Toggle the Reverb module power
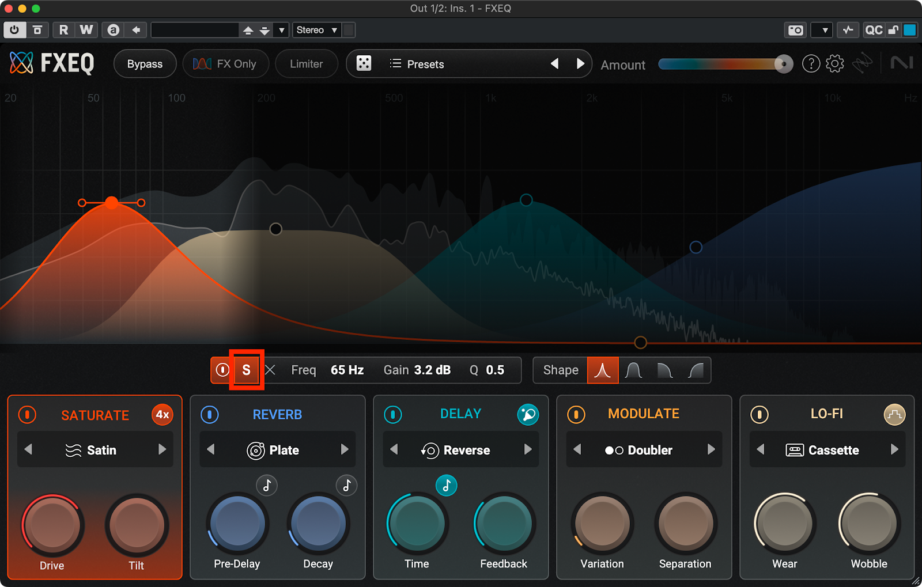This screenshot has width=922, height=587. coord(210,415)
